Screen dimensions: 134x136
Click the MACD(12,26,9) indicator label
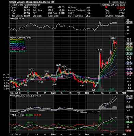(18, 96)
